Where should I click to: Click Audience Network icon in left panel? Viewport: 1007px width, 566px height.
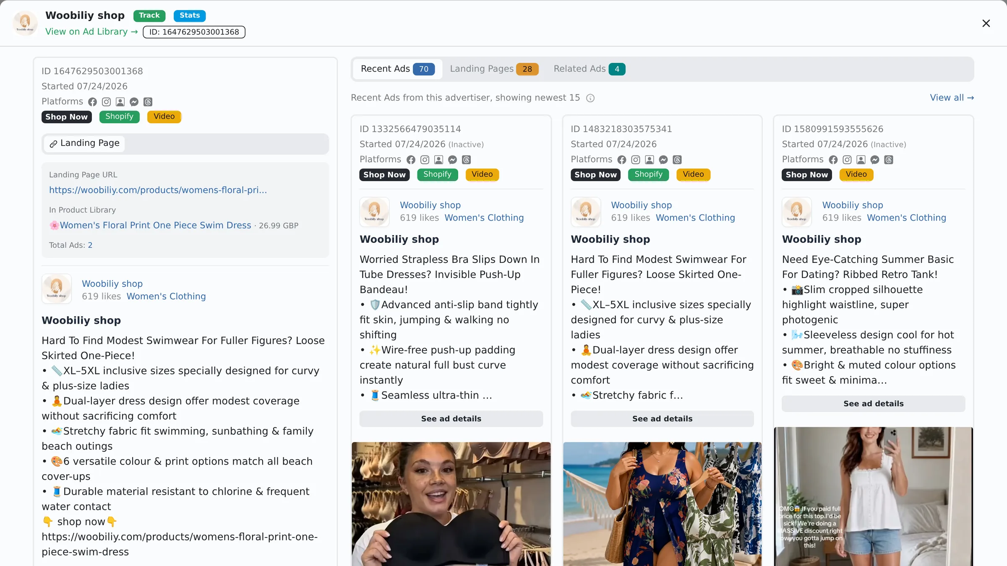coord(120,102)
